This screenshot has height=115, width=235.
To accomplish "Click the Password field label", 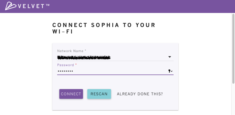I will click(65, 65).
